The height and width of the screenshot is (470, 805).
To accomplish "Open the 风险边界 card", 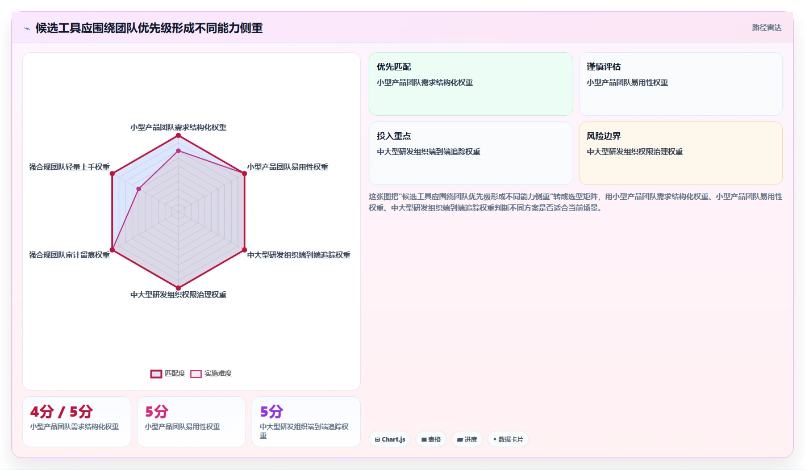I will [681, 153].
